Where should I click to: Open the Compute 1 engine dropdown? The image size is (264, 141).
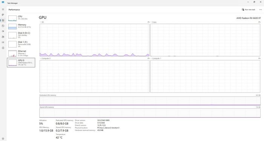tap(156, 58)
